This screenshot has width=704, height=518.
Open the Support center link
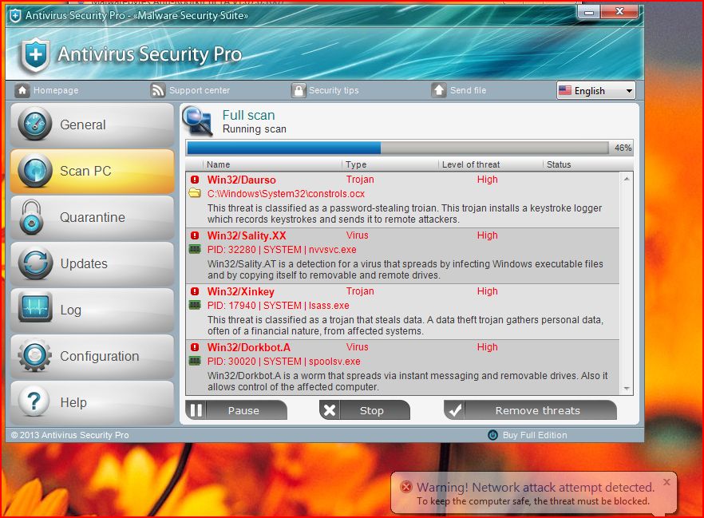200,90
